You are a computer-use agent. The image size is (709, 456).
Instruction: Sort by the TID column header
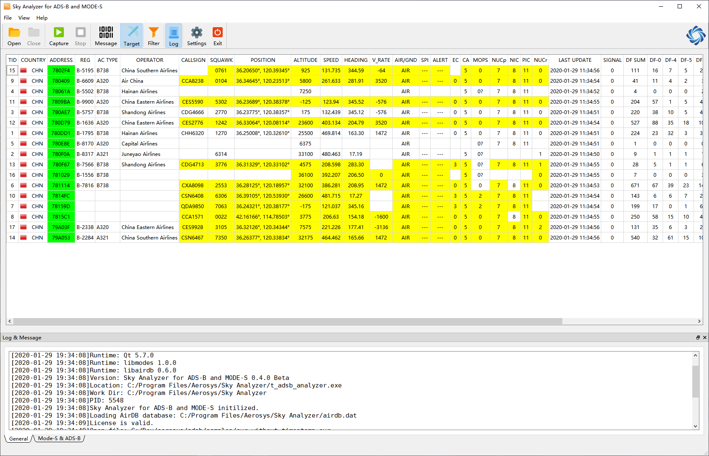coord(13,60)
